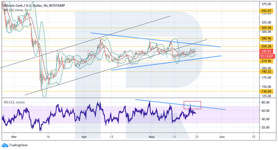Open the TradingView text link
Viewport: 278px width, 150px height.
18,146
